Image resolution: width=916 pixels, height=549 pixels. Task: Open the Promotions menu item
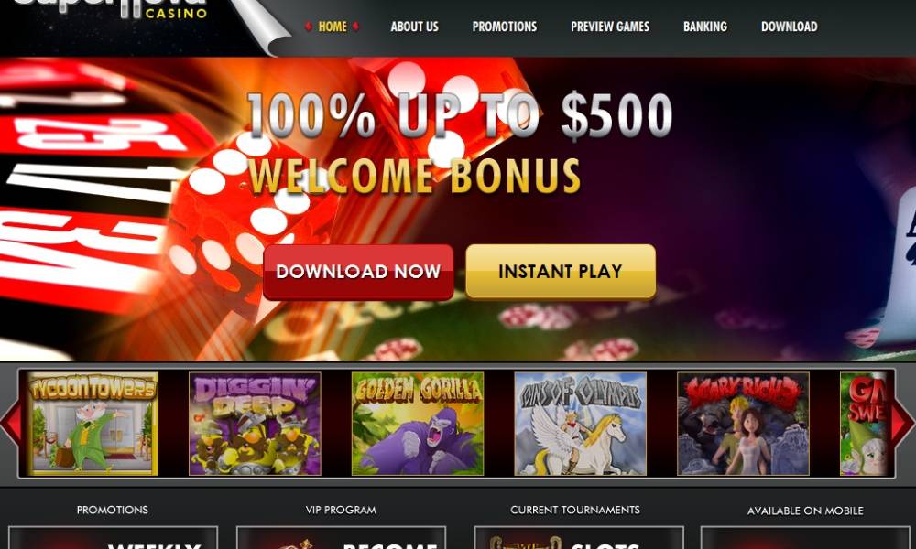504,27
